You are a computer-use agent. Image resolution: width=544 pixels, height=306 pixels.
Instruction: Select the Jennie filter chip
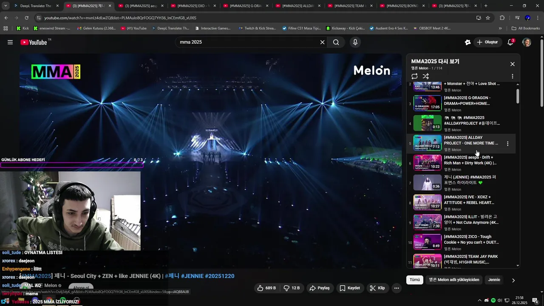coord(494,280)
